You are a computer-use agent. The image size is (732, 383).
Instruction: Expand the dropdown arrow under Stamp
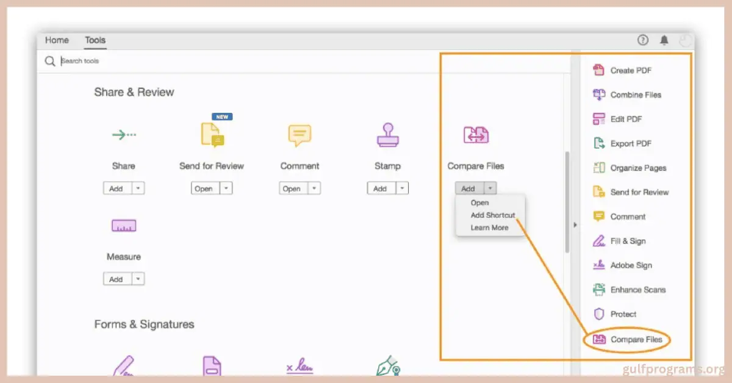[403, 188]
